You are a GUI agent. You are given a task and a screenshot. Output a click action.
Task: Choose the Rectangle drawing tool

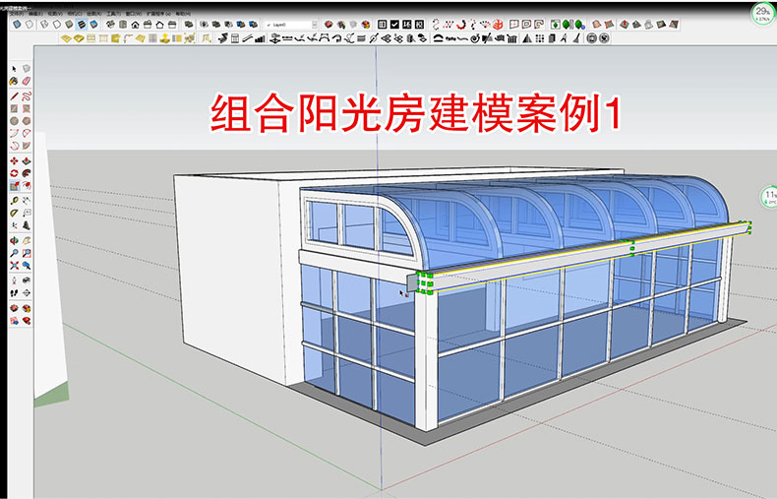point(13,109)
